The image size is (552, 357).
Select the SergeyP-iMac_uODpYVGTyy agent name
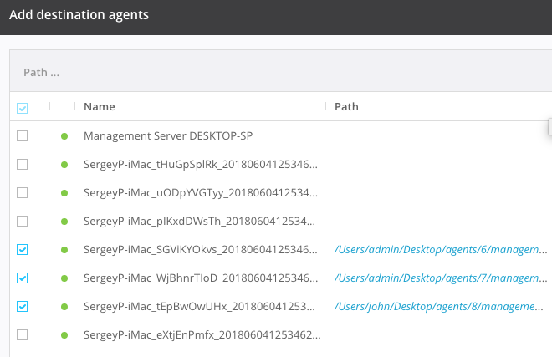[200, 192]
